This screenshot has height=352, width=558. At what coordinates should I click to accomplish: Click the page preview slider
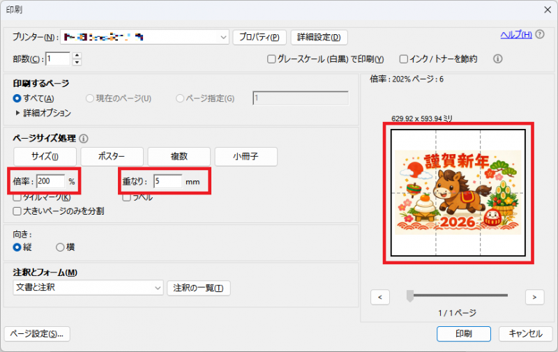[x=410, y=296]
